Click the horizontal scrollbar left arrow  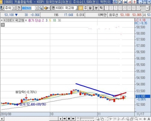pyautogui.click(x=2, y=119)
